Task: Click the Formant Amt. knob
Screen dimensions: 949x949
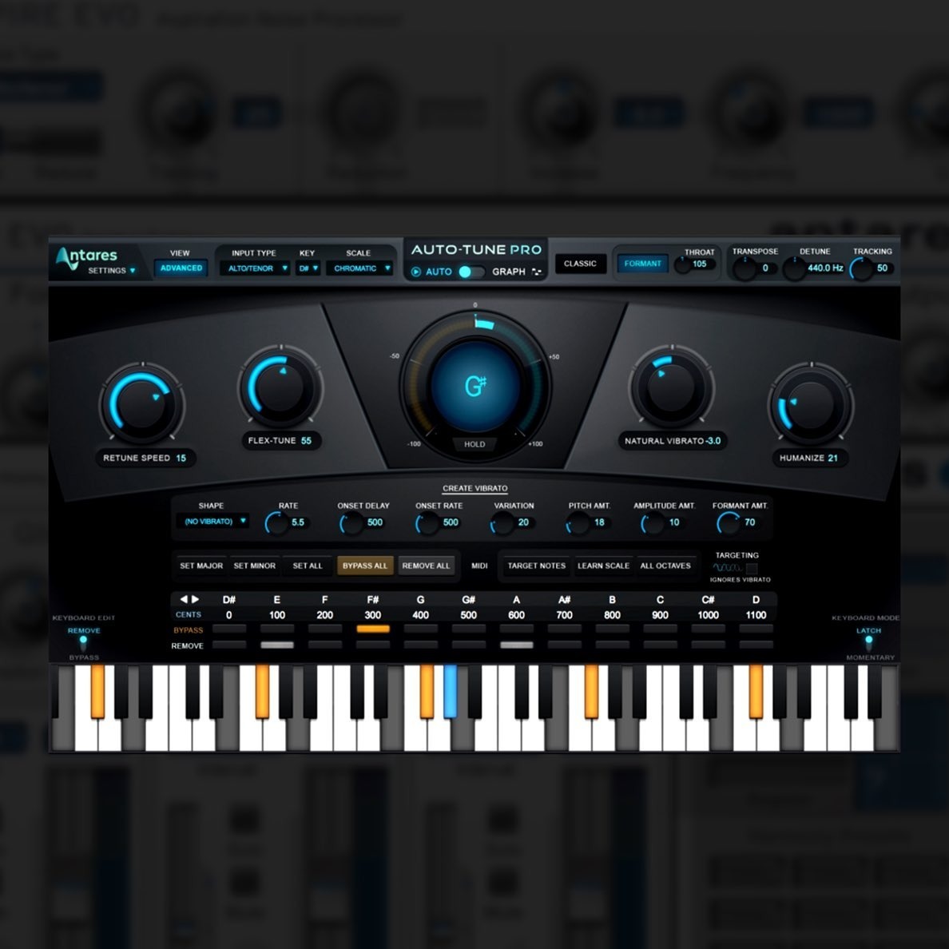Action: 728,523
